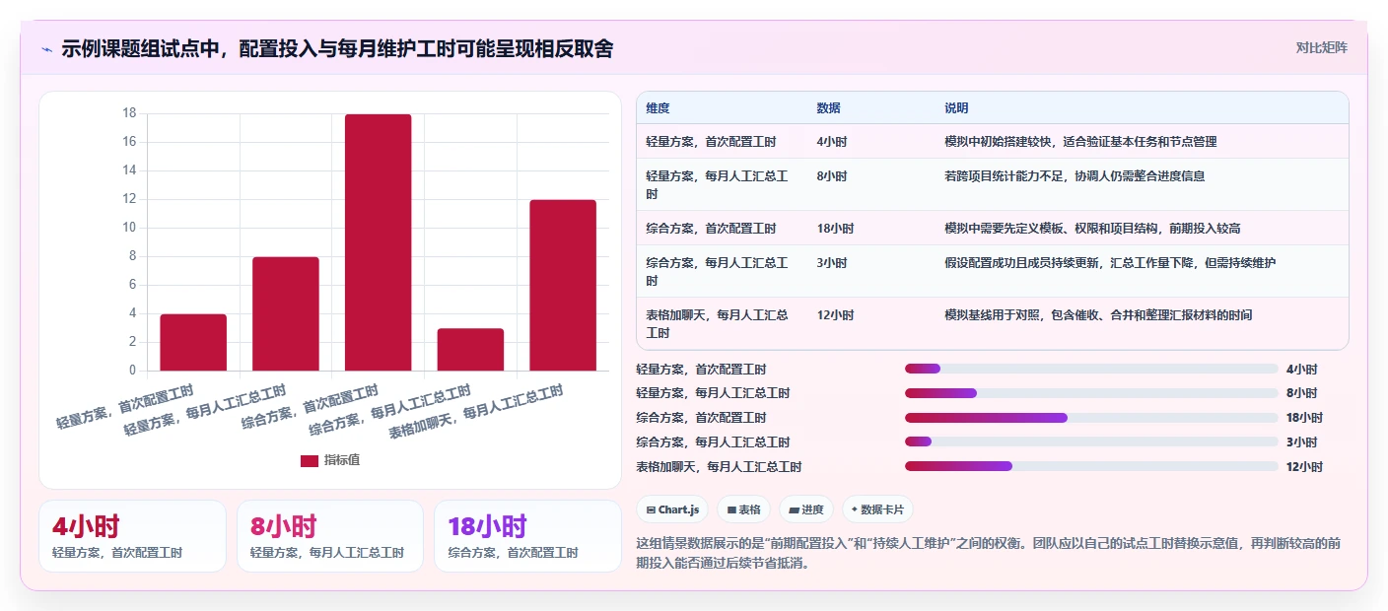Viewport: 1388px width, 611px height.
Task: Select the 表格 chip
Action: 744,509
